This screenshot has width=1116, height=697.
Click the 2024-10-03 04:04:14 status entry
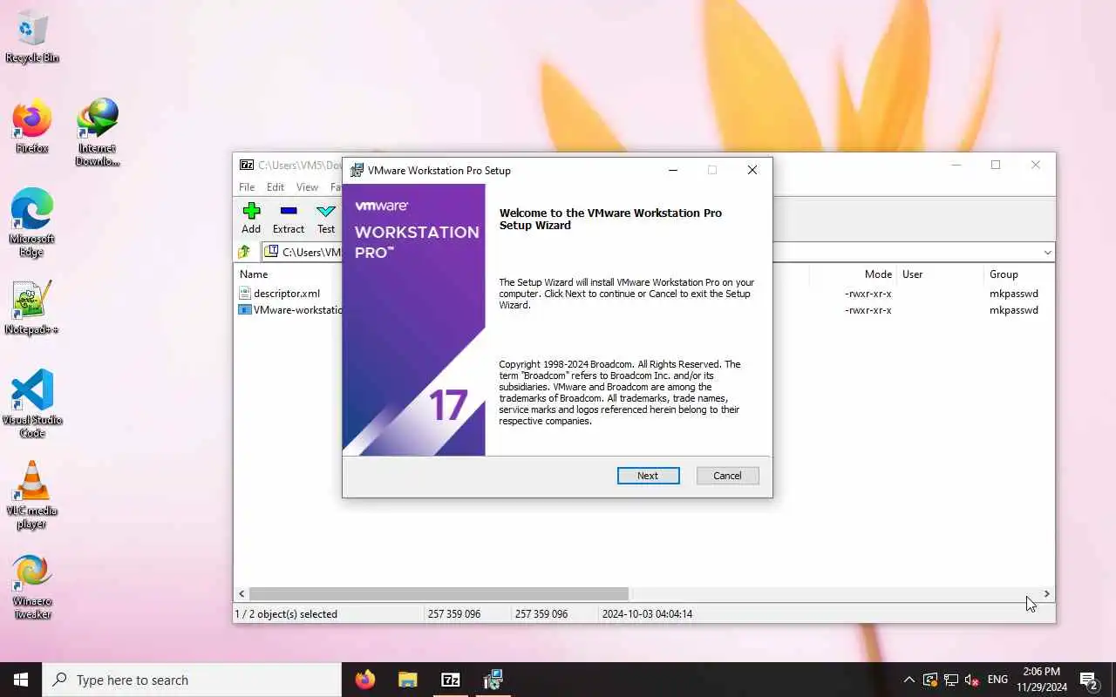647,614
